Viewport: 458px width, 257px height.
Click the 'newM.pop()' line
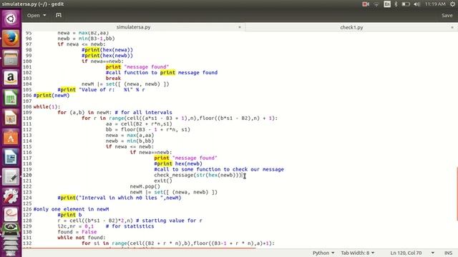(x=145, y=186)
